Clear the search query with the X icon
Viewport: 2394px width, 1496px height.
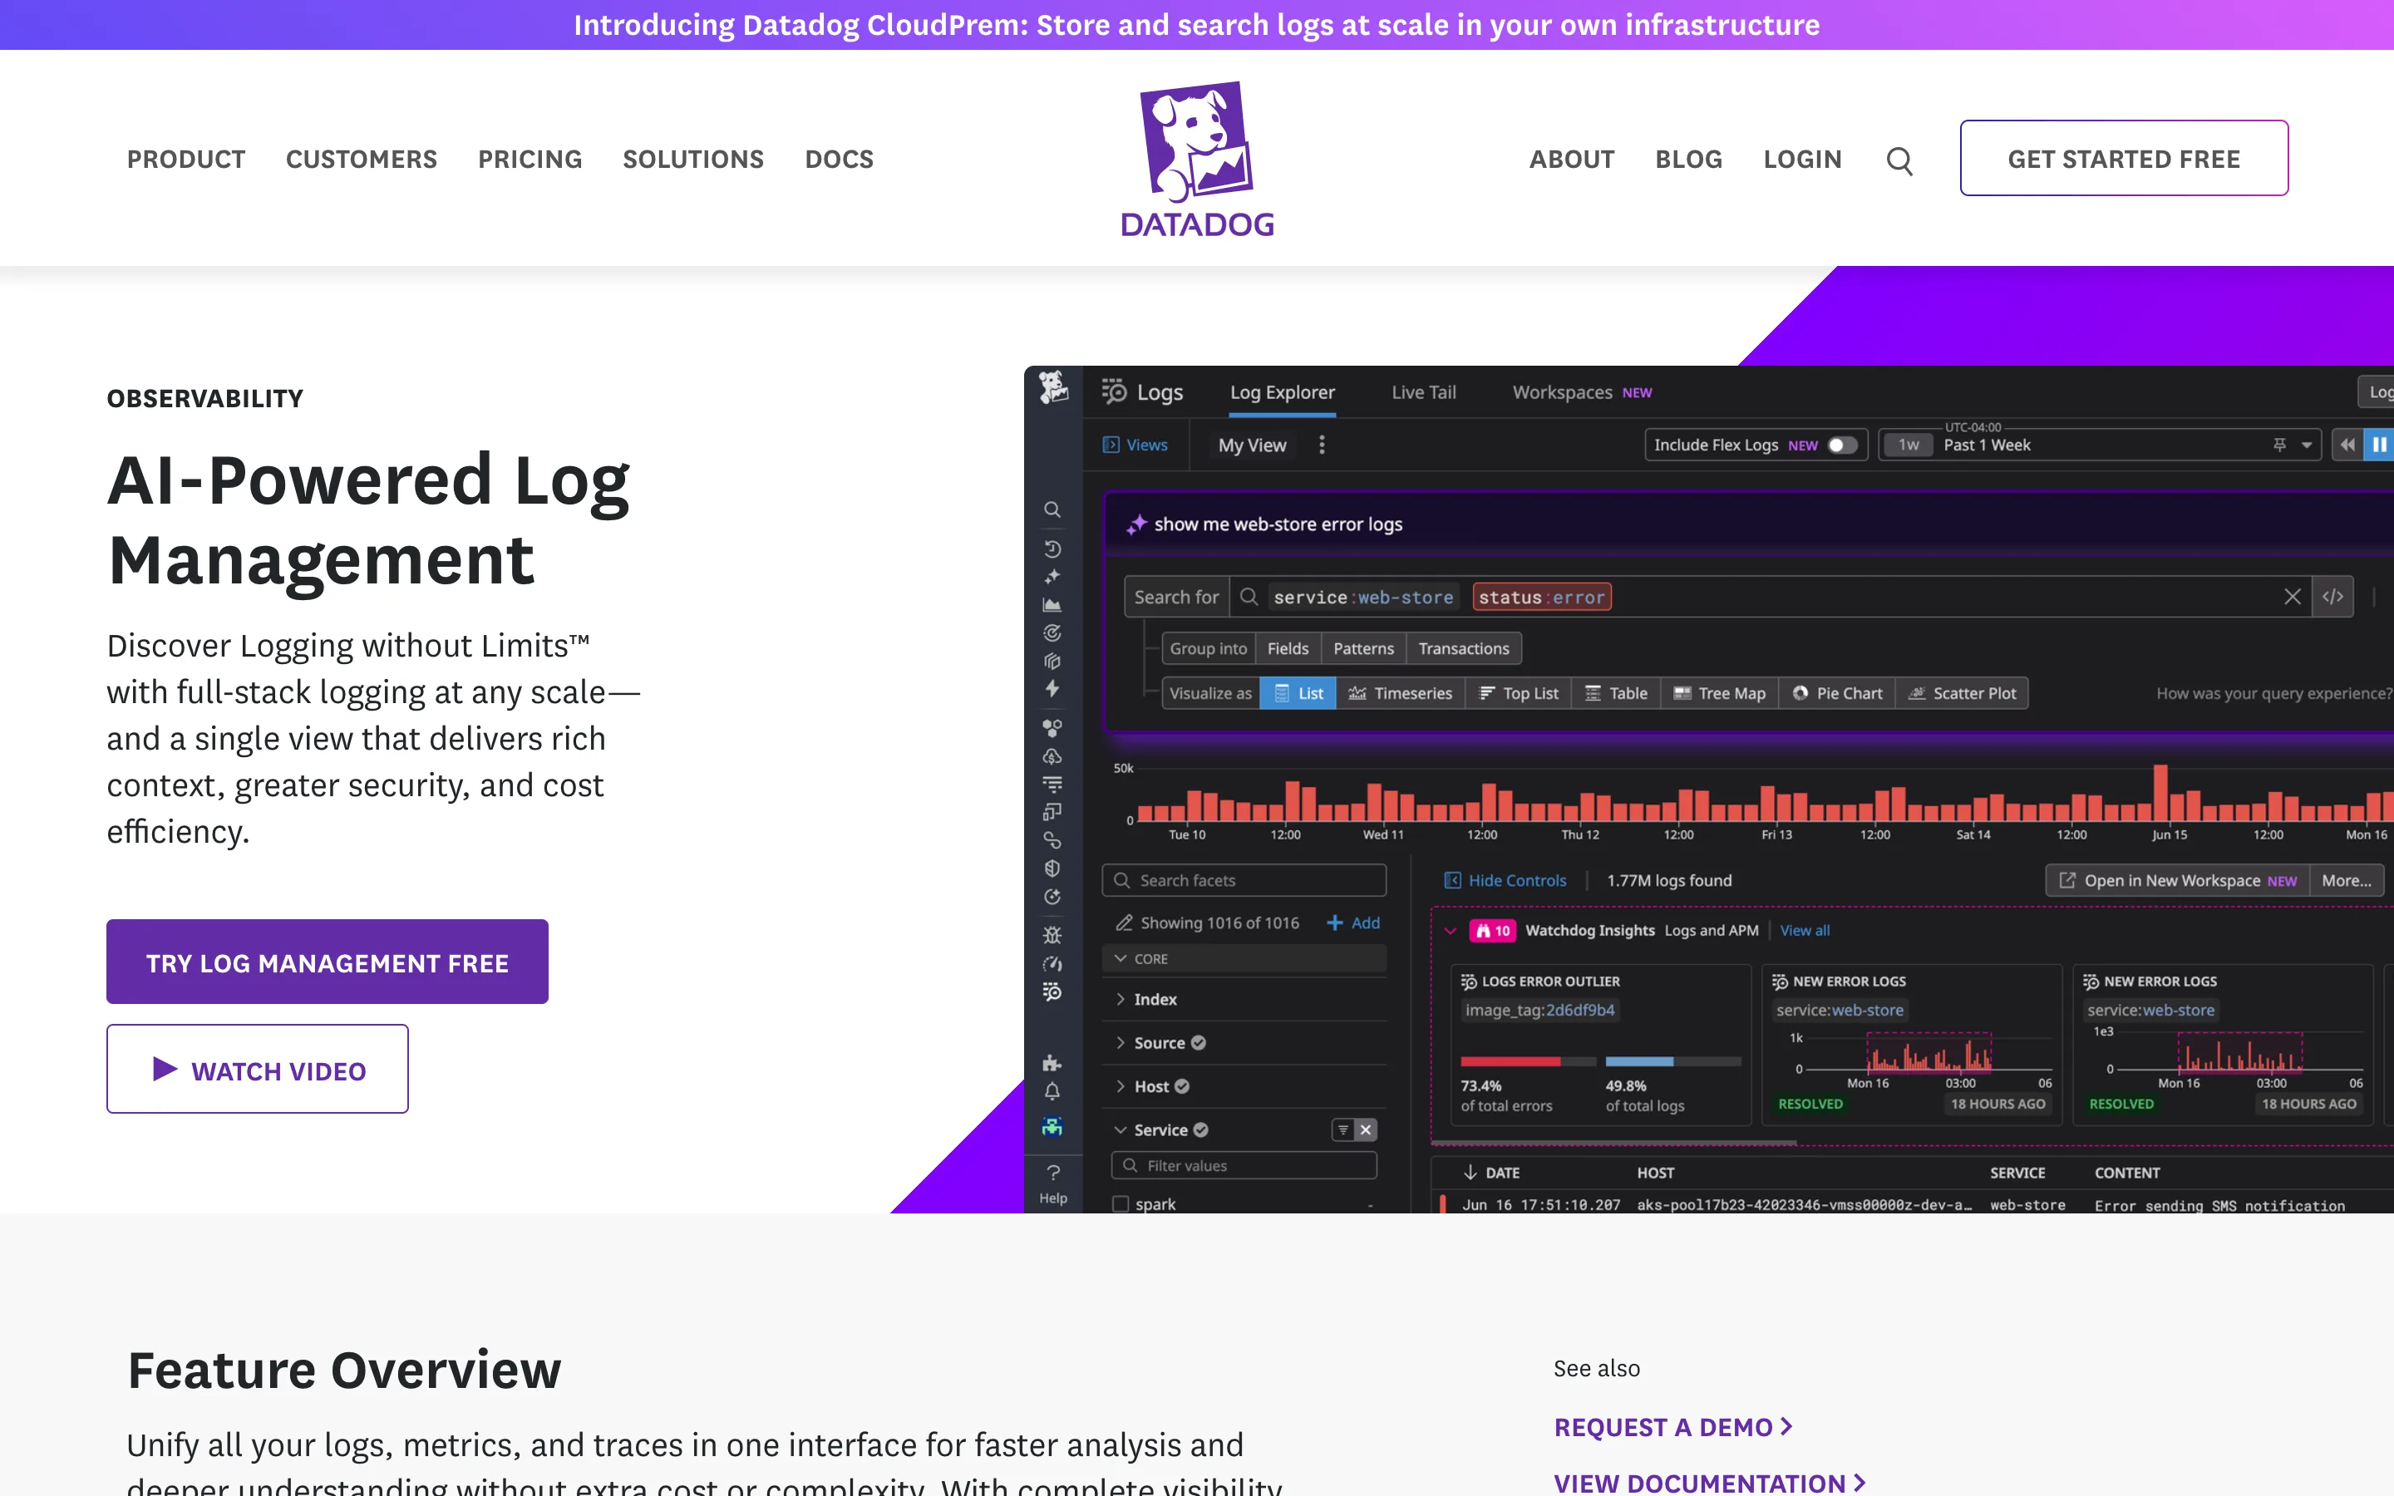tap(2292, 597)
